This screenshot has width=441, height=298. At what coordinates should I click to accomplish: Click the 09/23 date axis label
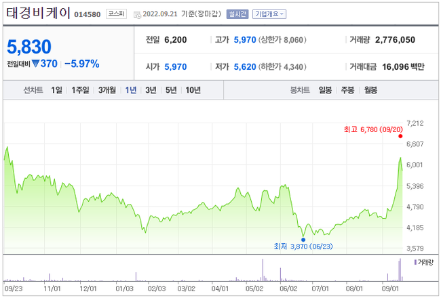[x=14, y=289]
